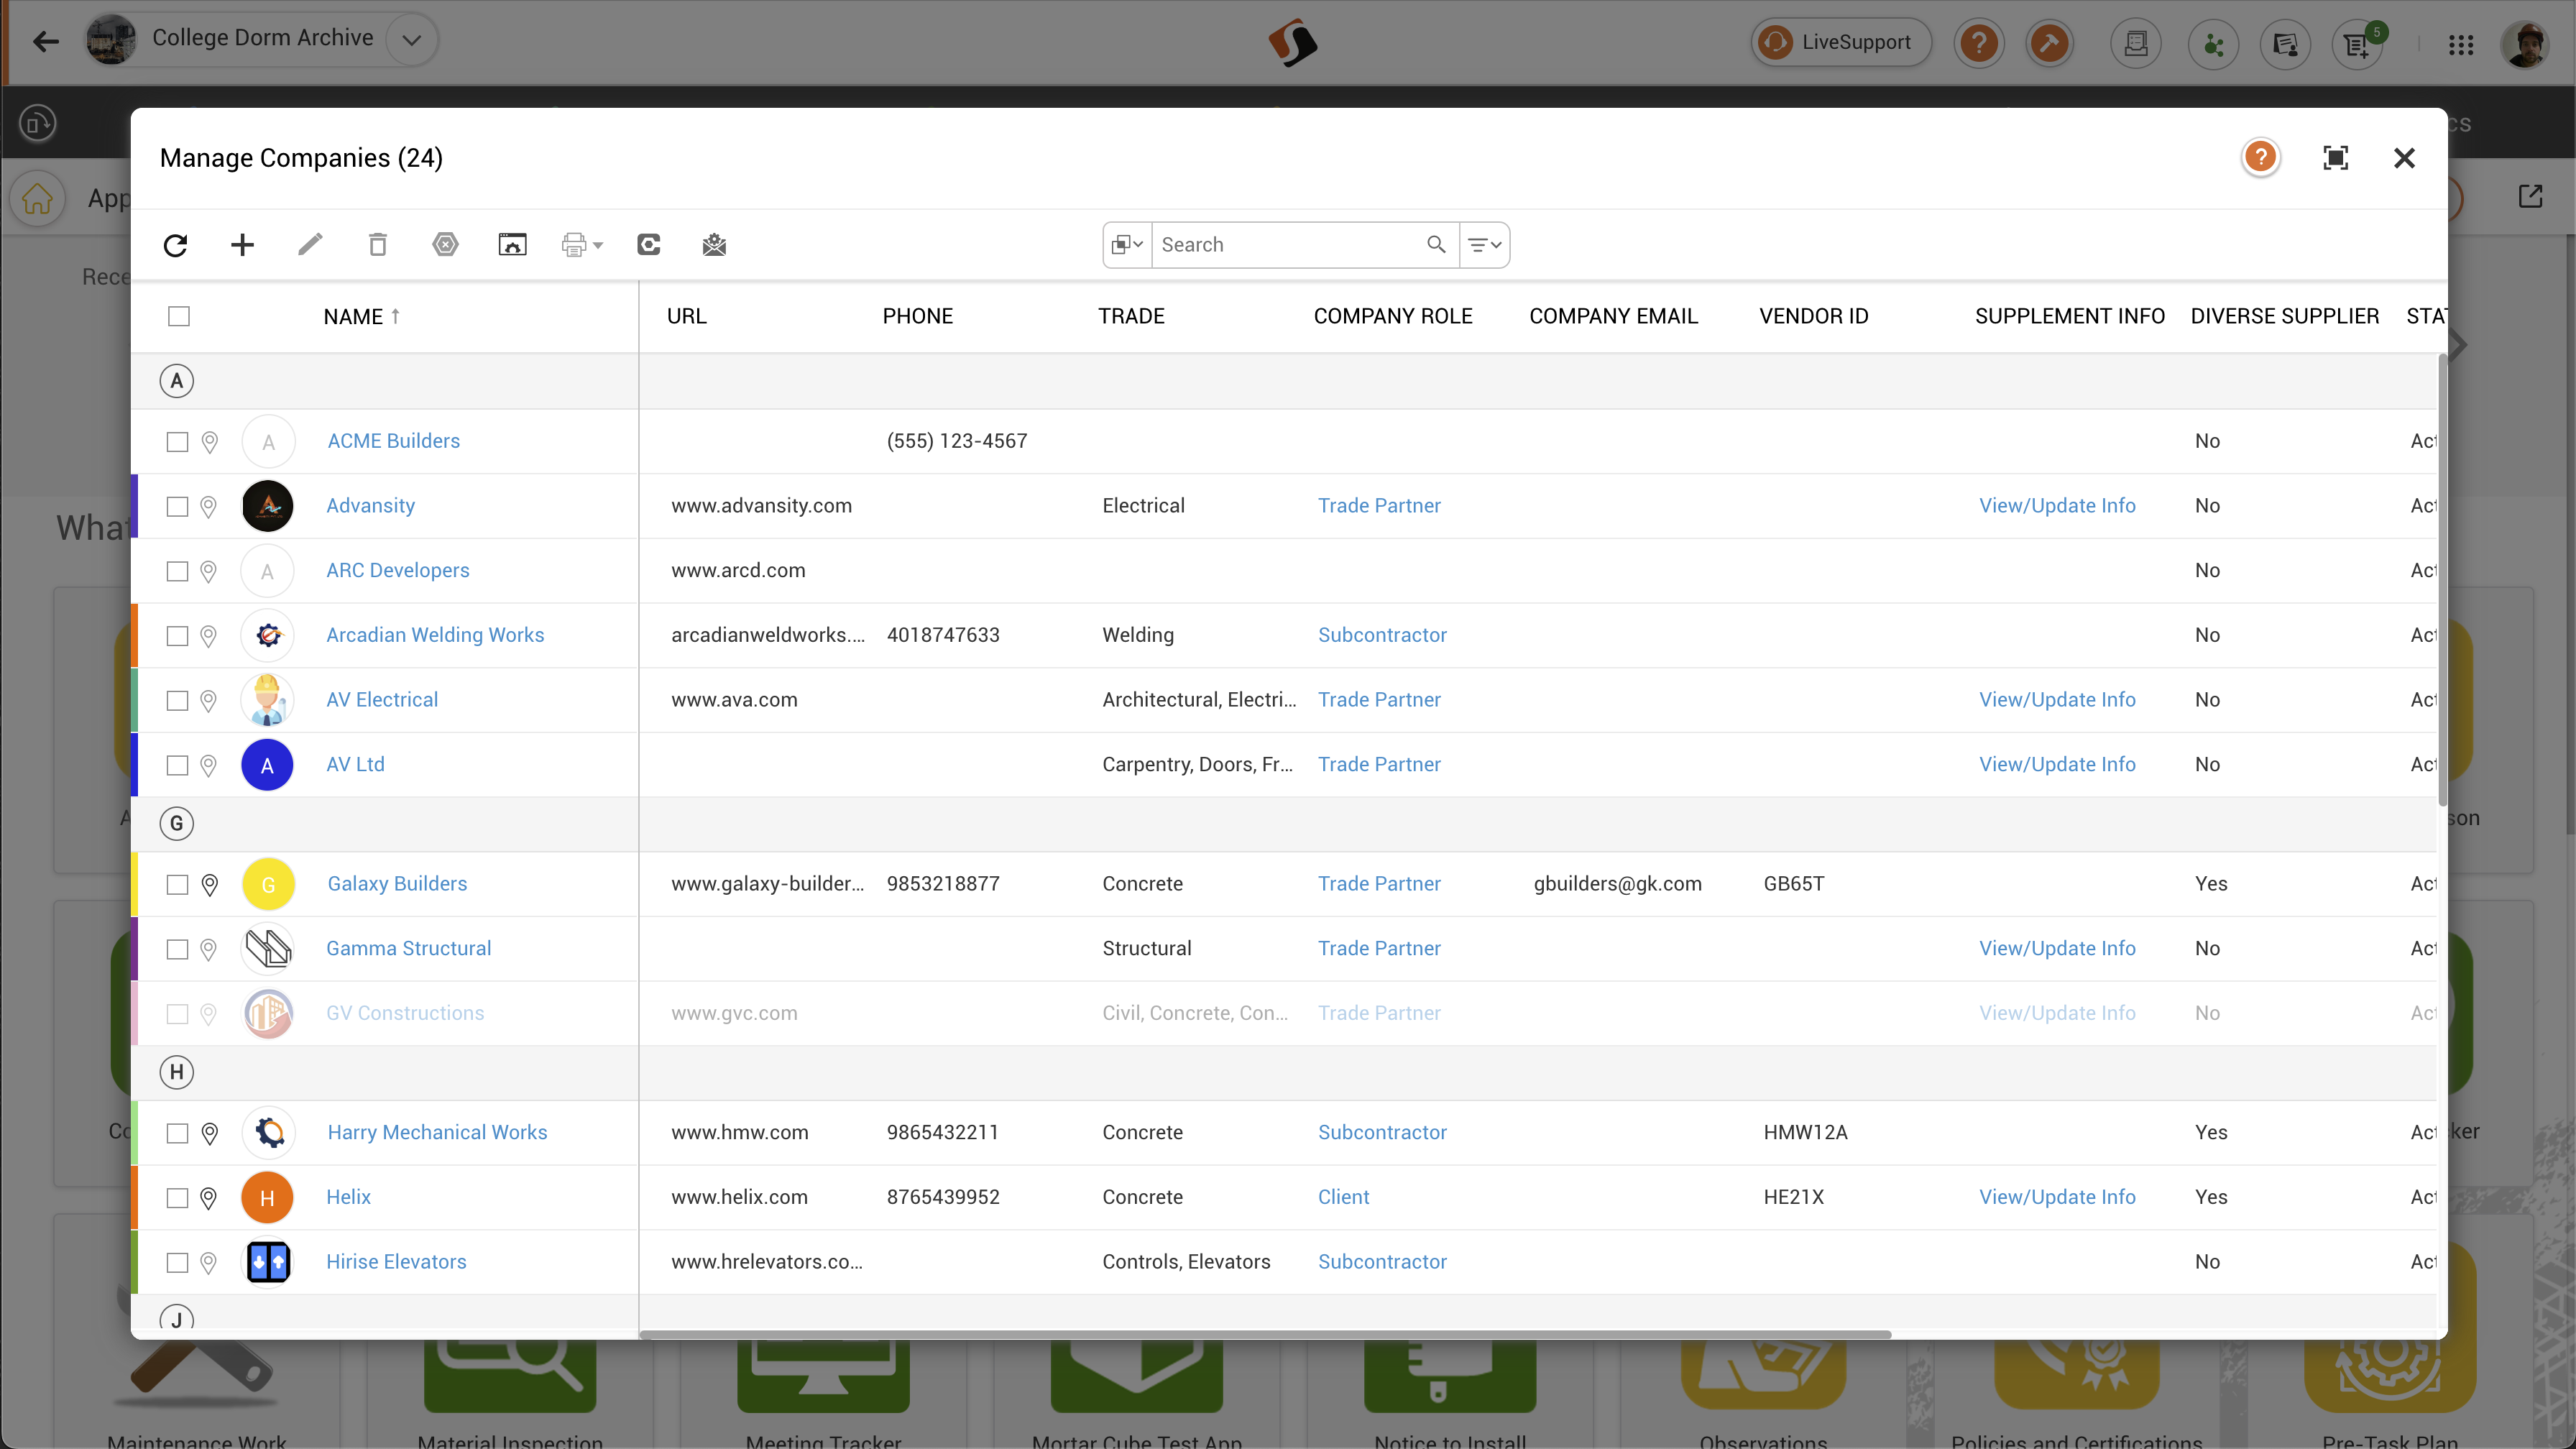The image size is (2576, 1449).
Task: Check the ACME Builders row checkbox
Action: tap(177, 442)
